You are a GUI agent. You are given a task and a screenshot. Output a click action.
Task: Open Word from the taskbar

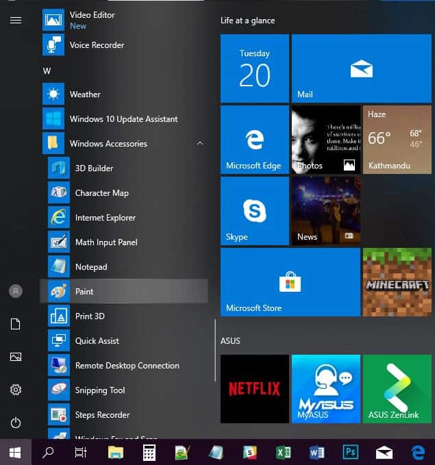(x=317, y=452)
